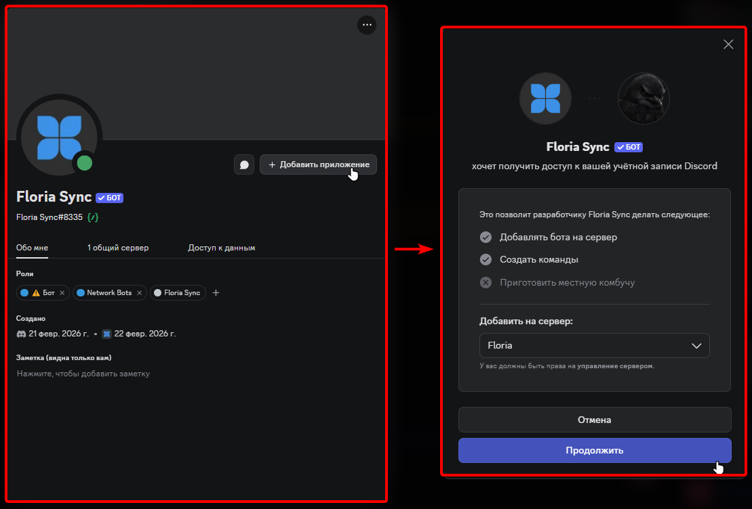
Task: Click the Discord logo next to 21 февр.
Action: coord(21,334)
